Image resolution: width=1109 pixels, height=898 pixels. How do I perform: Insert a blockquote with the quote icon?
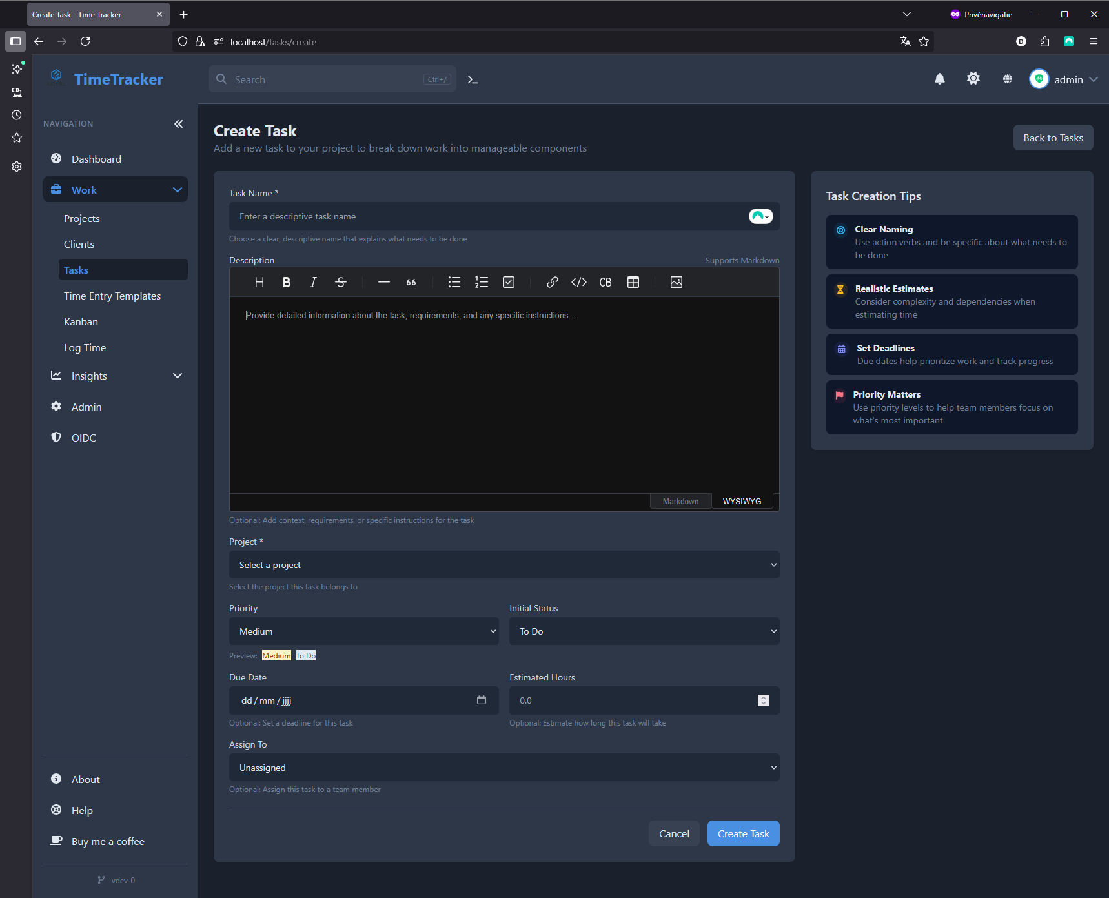[411, 282]
